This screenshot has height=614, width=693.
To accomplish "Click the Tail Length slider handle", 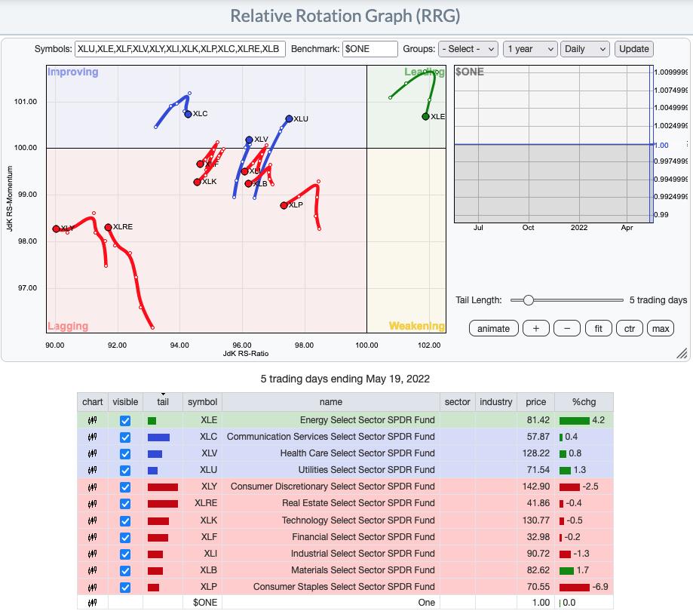I will click(528, 300).
